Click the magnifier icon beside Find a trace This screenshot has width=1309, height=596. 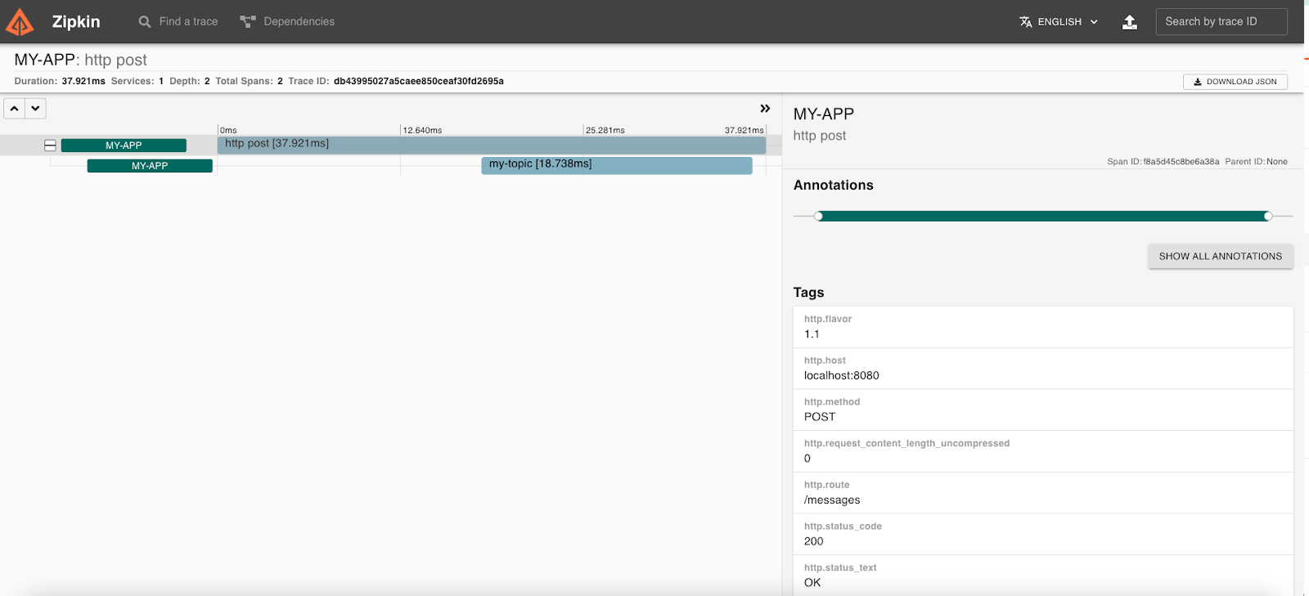click(x=145, y=22)
